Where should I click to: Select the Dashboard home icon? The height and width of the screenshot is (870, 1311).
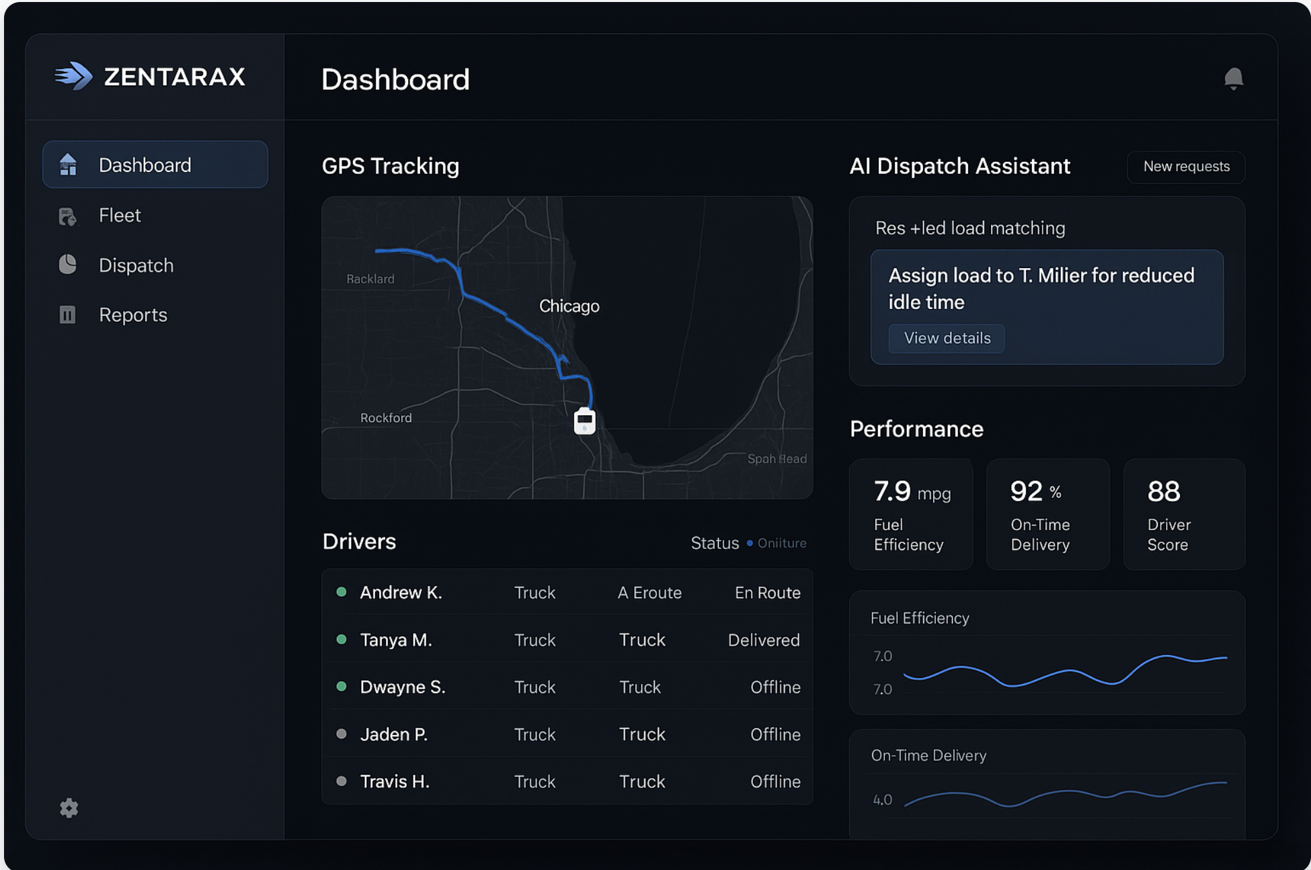[x=68, y=165]
